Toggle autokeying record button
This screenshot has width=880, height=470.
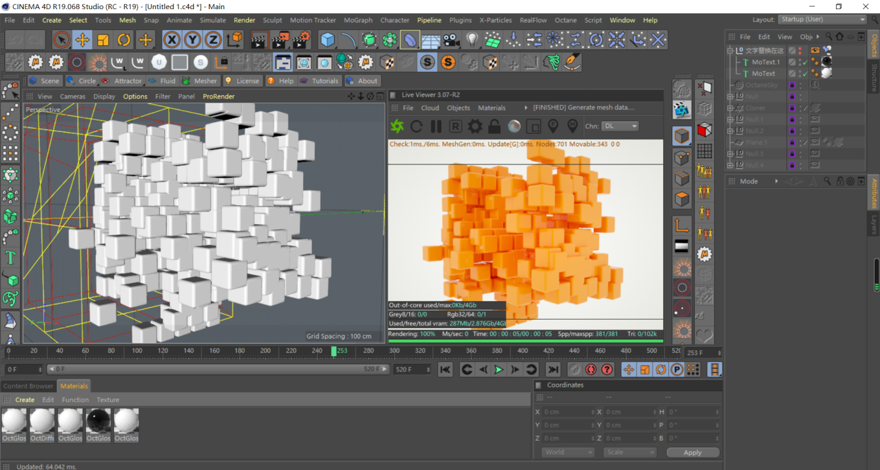tap(591, 369)
